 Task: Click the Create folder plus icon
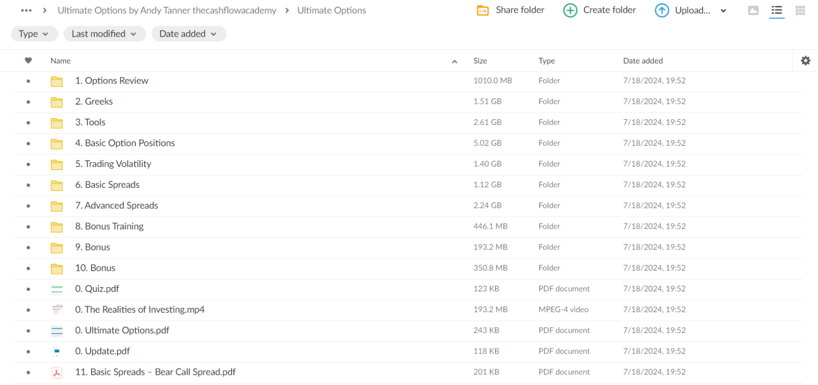tap(570, 11)
